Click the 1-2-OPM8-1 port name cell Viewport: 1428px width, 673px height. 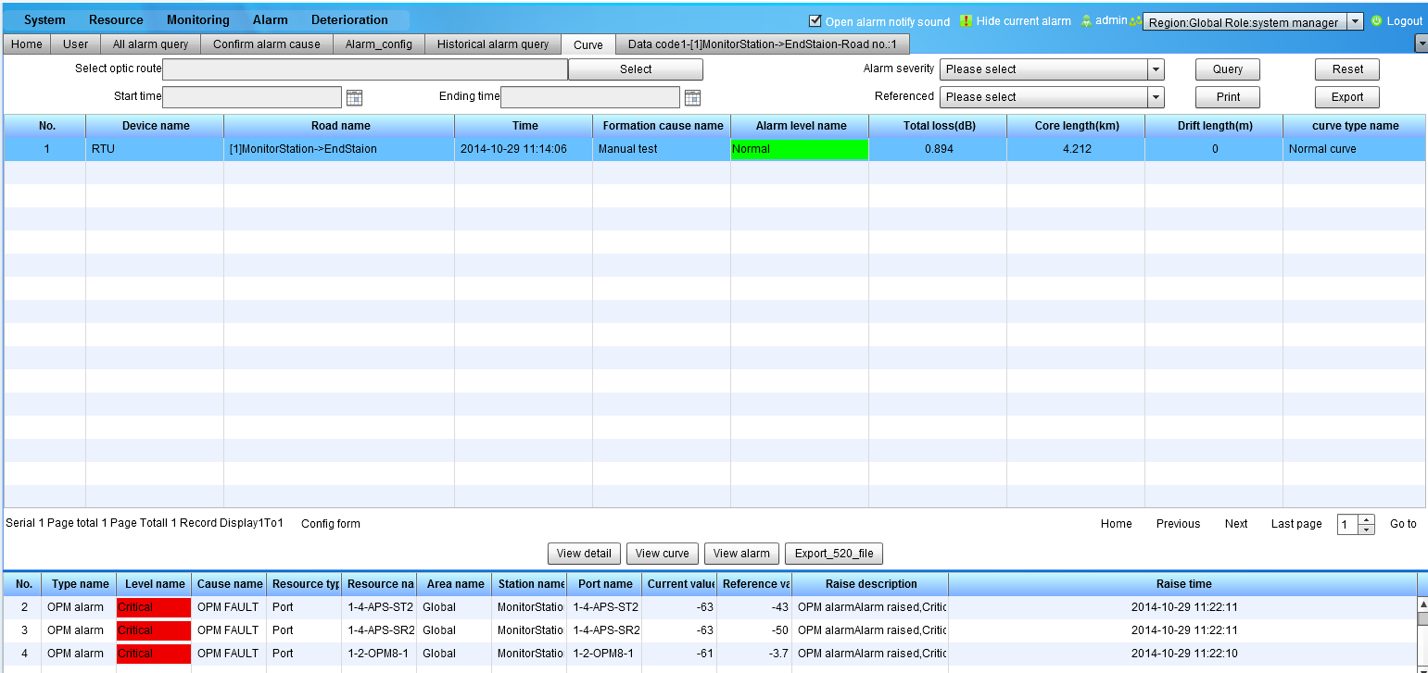pos(604,654)
